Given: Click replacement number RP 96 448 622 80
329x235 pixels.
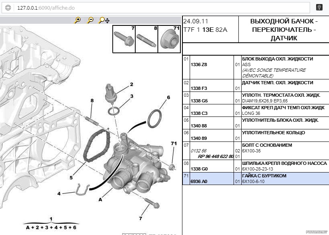Looking at the screenshot, I should 216,156.
